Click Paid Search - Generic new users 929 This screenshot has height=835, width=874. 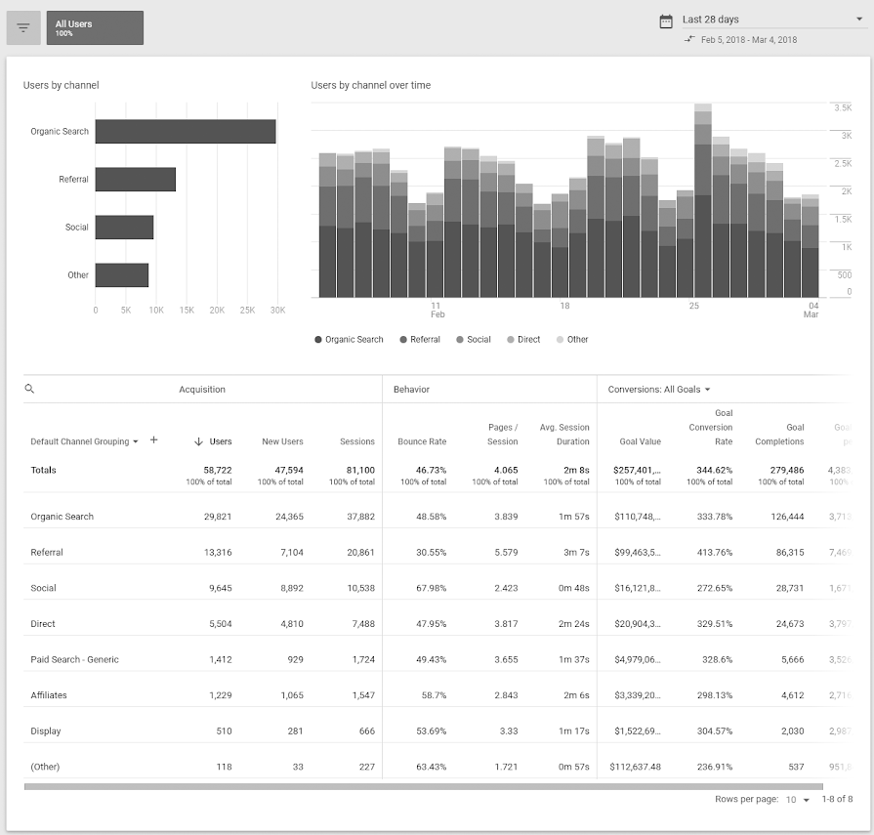click(x=296, y=659)
